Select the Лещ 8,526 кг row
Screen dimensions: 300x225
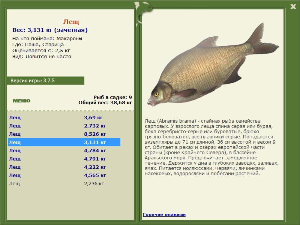coord(64,134)
